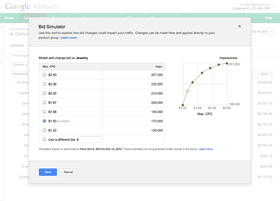Expand the sidebar with double-chevron icon
Screen dimensions: 280x201
click(x=3, y=27)
